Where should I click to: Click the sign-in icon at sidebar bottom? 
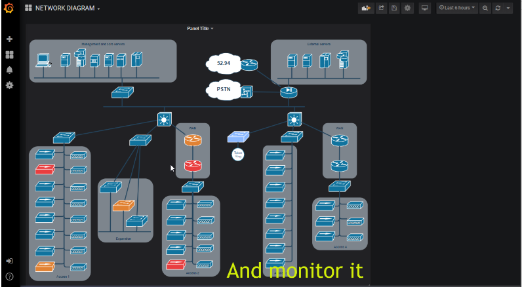coord(9,261)
